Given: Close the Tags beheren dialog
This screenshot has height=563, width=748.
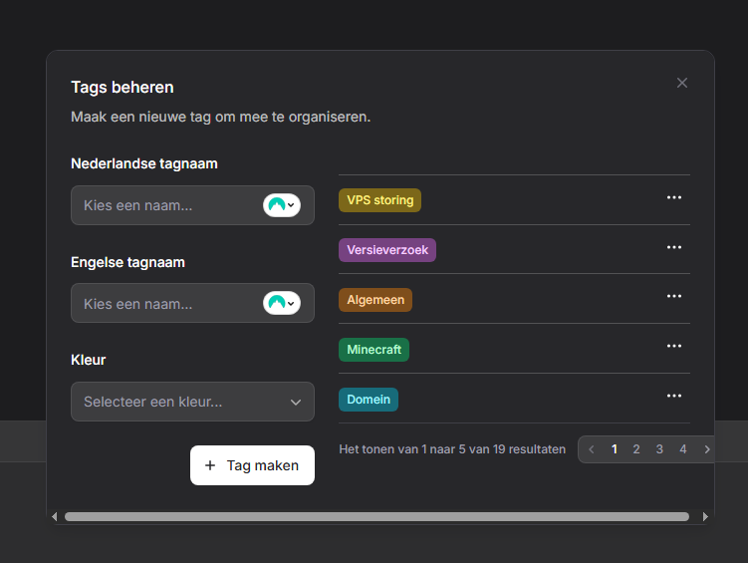Looking at the screenshot, I should coord(682,83).
